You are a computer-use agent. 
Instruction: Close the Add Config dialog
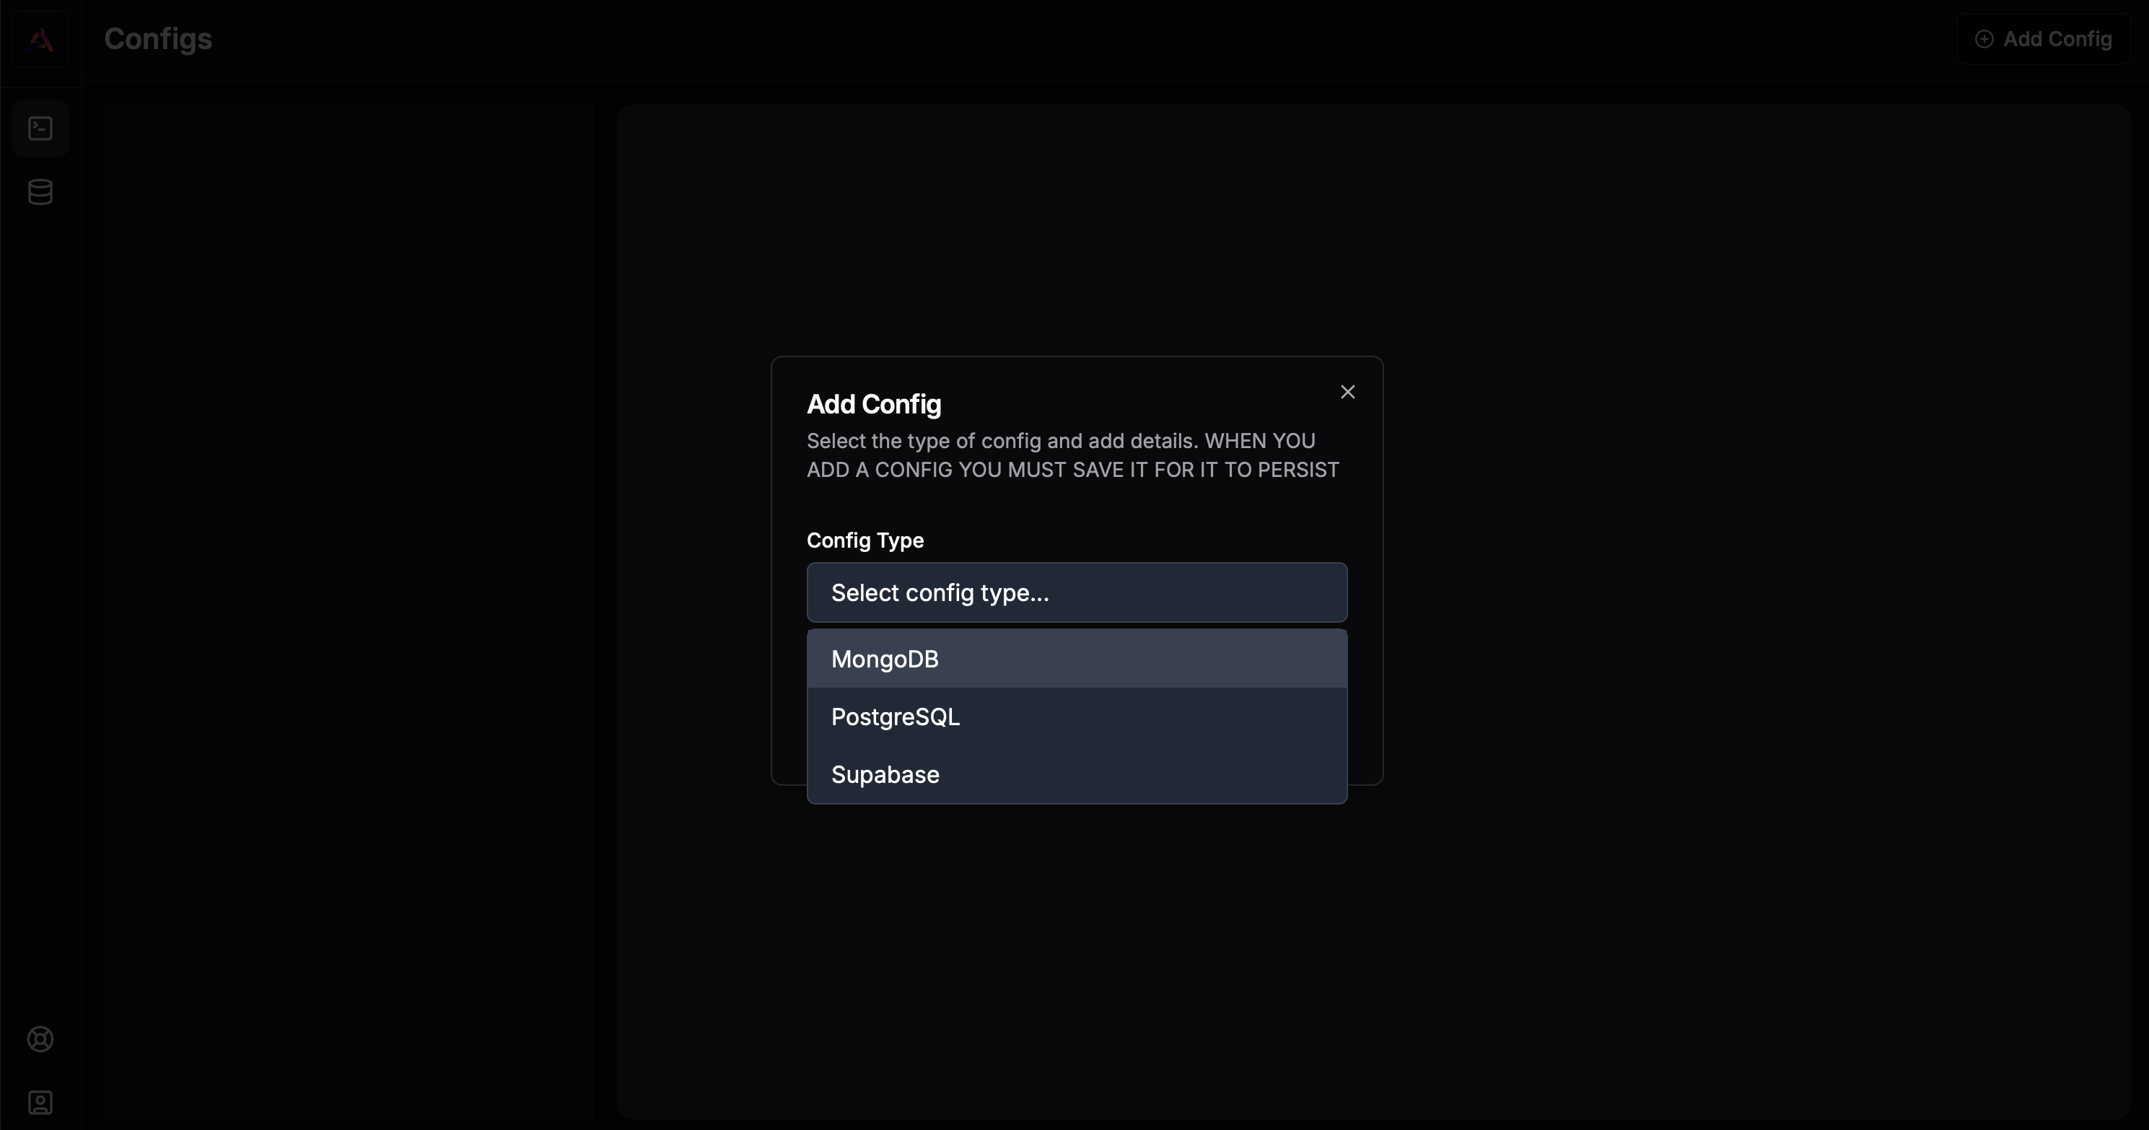click(x=1347, y=392)
